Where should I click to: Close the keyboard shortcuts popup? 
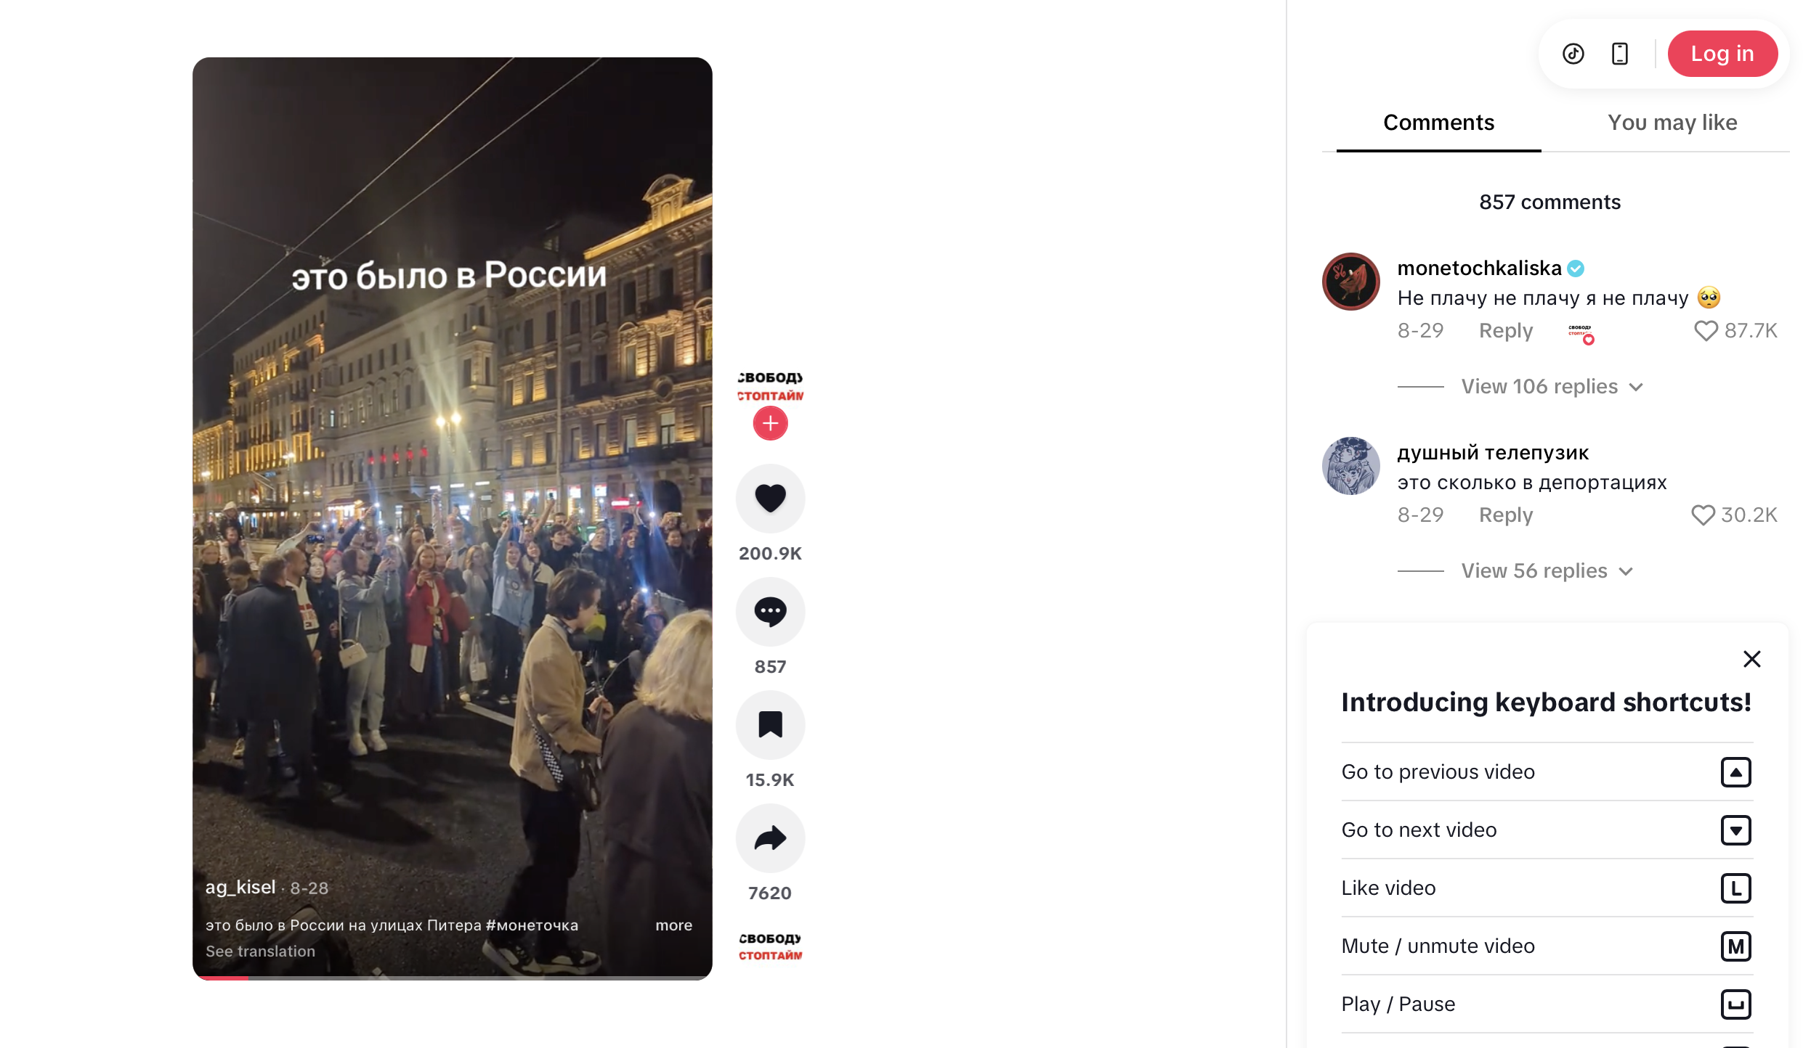[x=1751, y=659]
